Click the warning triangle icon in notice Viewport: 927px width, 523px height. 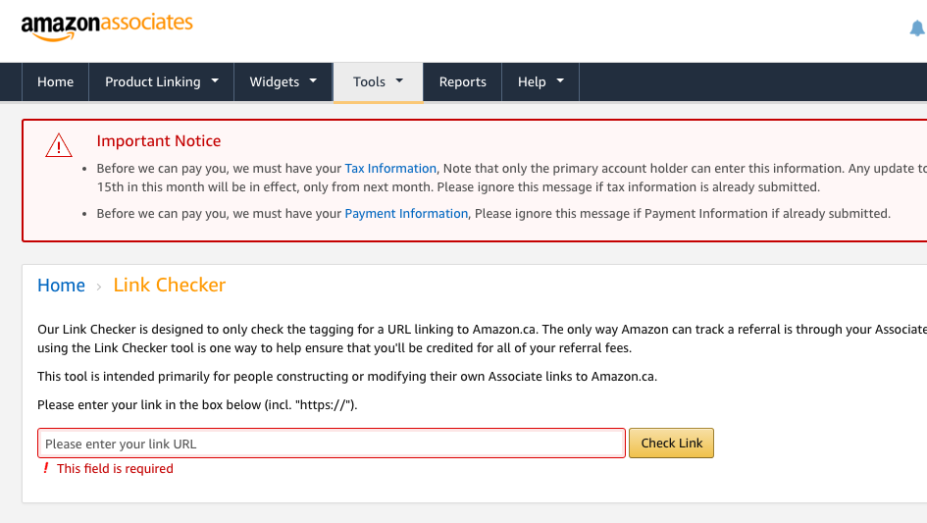point(59,145)
